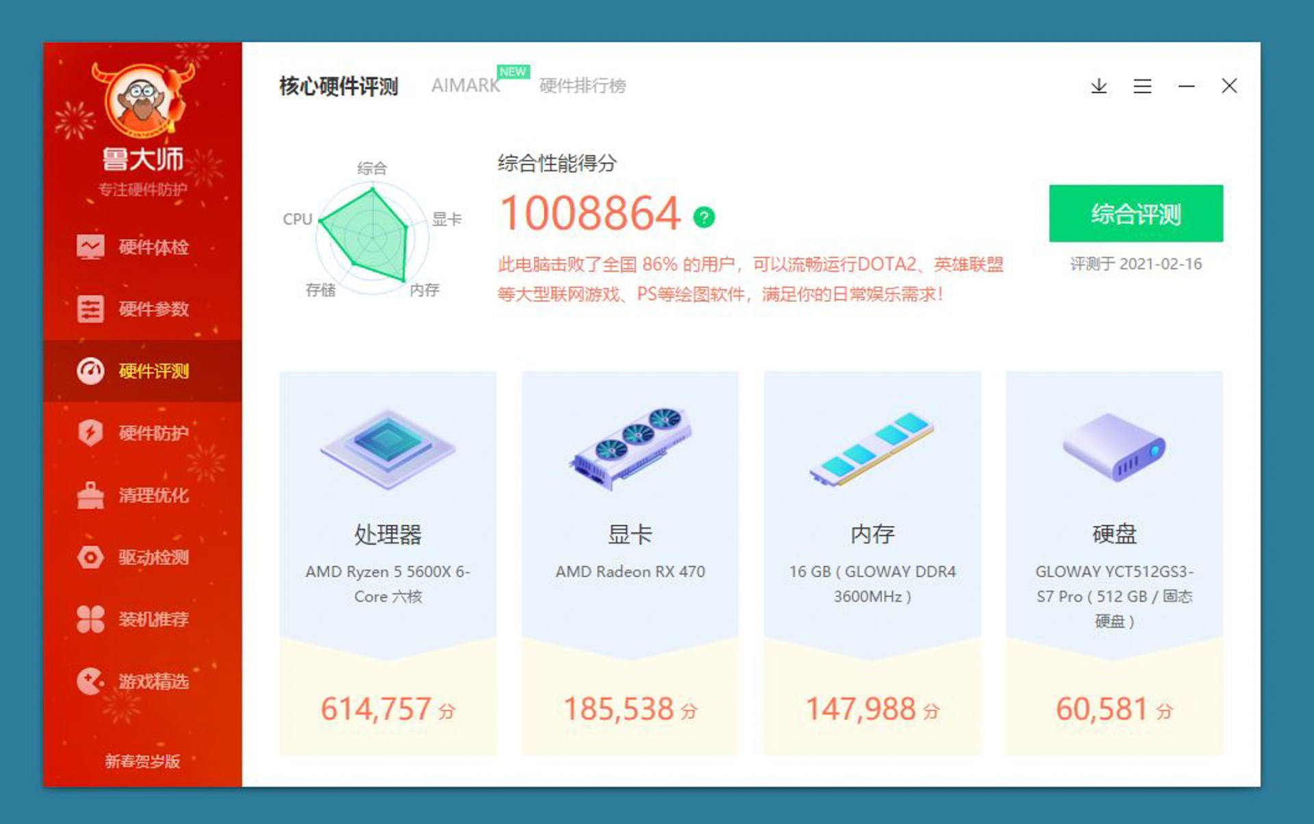The width and height of the screenshot is (1314, 824).
Task: Click the green NEW badge
Action: 513,72
